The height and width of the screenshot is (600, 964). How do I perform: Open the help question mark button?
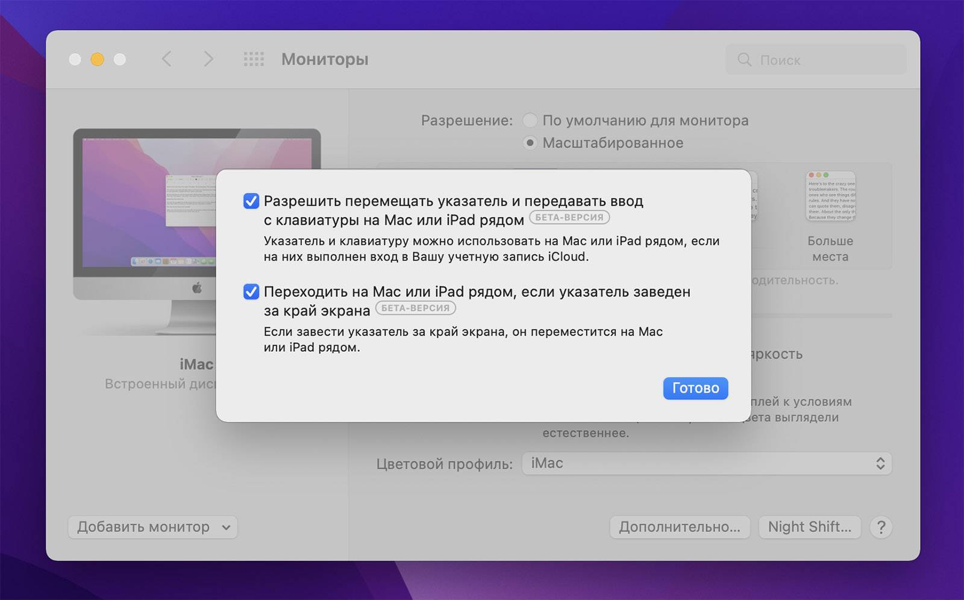coord(881,527)
